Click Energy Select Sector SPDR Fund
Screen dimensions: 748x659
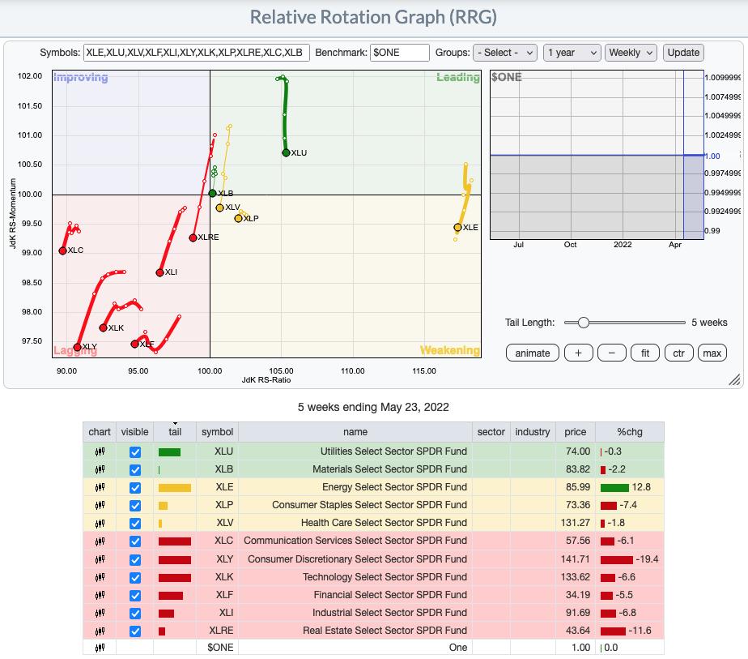coord(394,487)
